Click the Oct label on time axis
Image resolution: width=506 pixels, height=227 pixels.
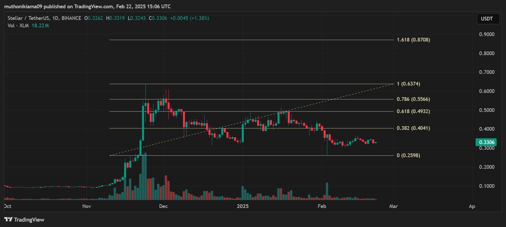(8, 206)
